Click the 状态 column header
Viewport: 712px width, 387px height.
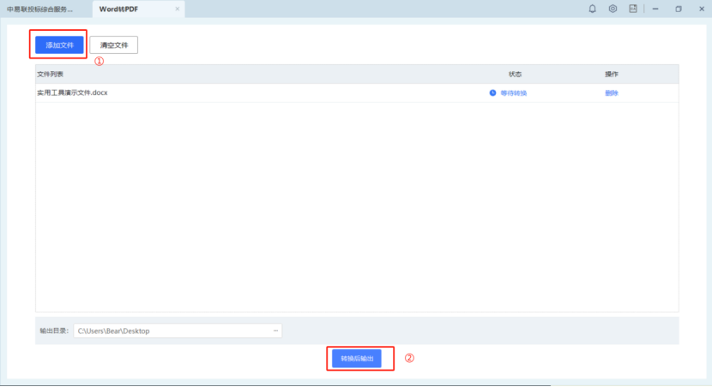point(515,74)
